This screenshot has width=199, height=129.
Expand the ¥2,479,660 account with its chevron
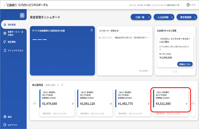click(73, 104)
